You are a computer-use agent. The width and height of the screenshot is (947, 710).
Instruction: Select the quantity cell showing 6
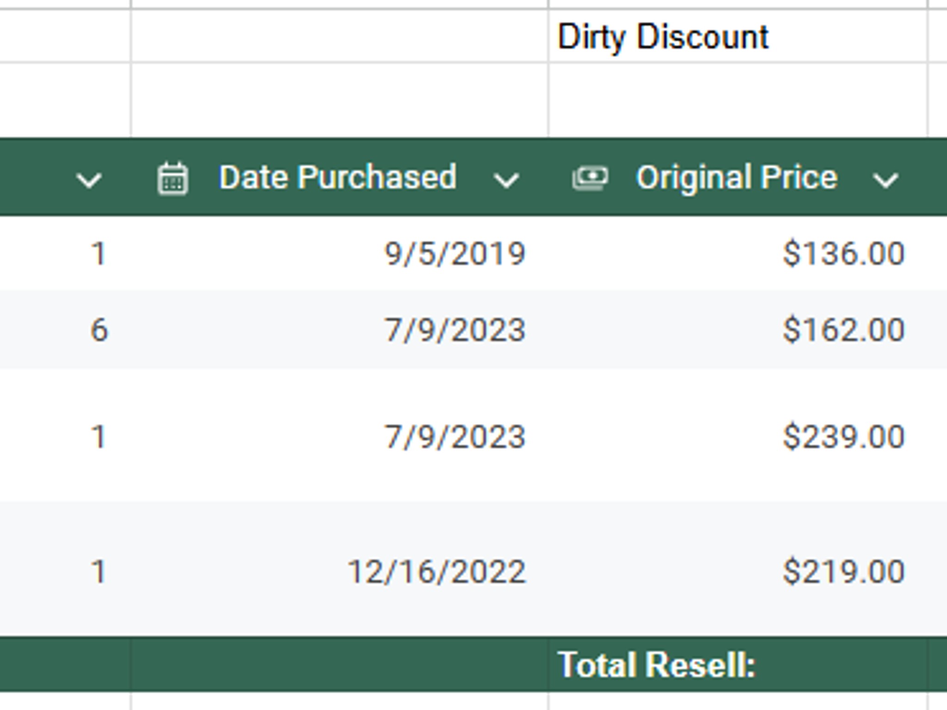tap(65, 330)
